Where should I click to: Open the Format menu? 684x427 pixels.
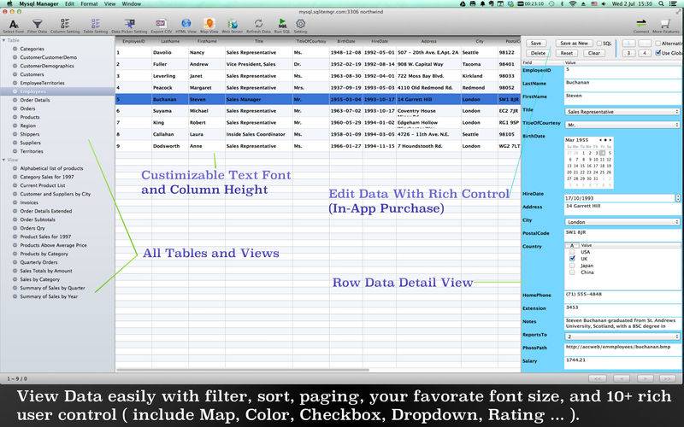[89, 4]
